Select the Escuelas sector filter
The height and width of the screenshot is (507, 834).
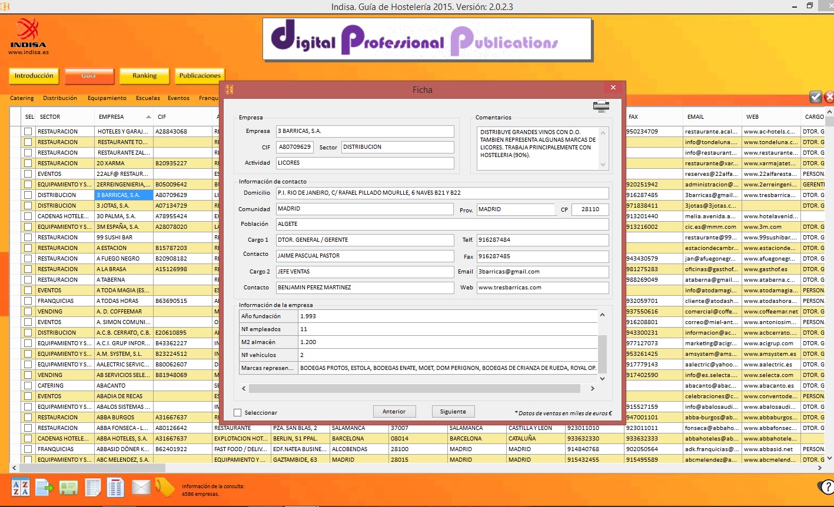[148, 98]
